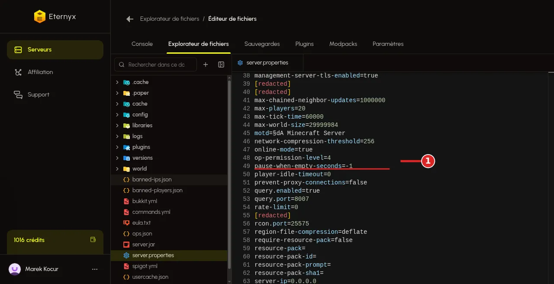Go to the Paramètres tab
This screenshot has height=284, width=554.
click(x=388, y=44)
